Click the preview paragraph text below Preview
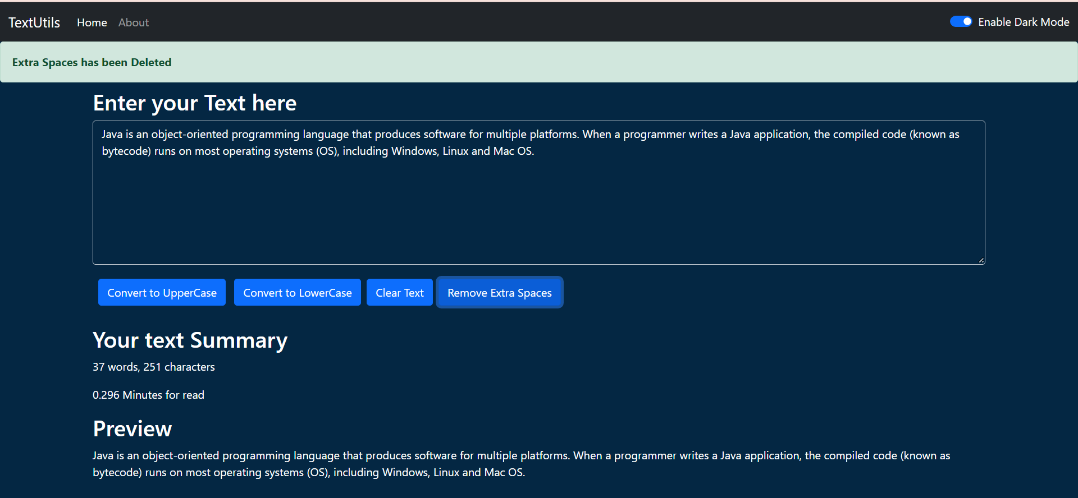 pos(522,464)
